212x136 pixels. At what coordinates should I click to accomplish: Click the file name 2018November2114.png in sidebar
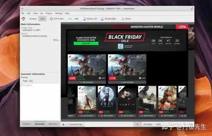pyautogui.click(x=34, y=36)
